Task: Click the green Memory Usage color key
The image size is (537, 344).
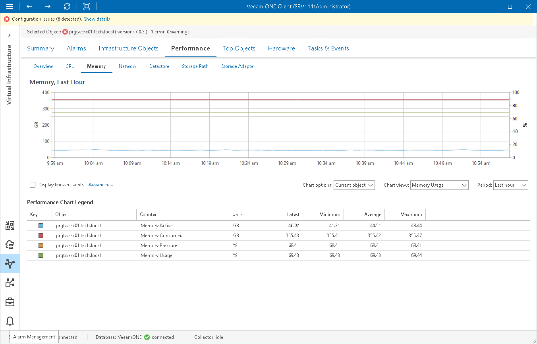Action: (41, 255)
